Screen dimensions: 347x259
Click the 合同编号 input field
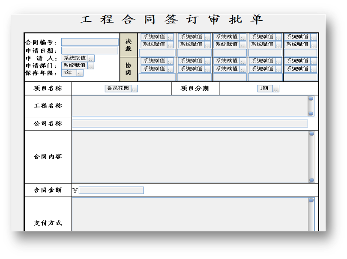90,42
